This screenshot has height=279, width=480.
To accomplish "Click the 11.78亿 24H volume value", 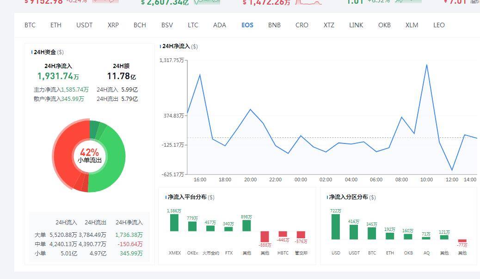I will [x=121, y=76].
